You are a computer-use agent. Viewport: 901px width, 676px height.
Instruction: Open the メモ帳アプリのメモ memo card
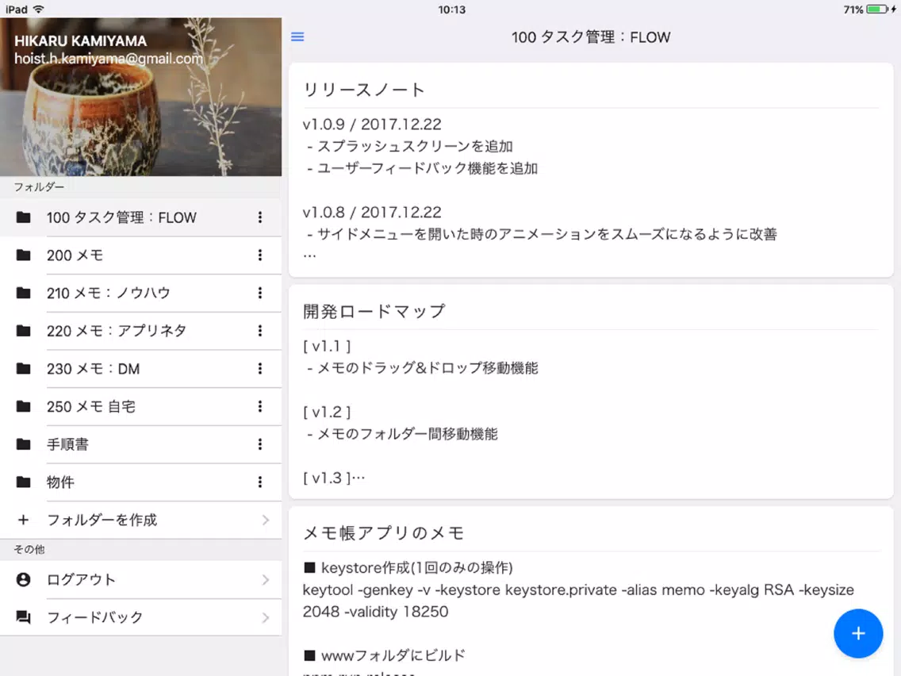[591, 592]
